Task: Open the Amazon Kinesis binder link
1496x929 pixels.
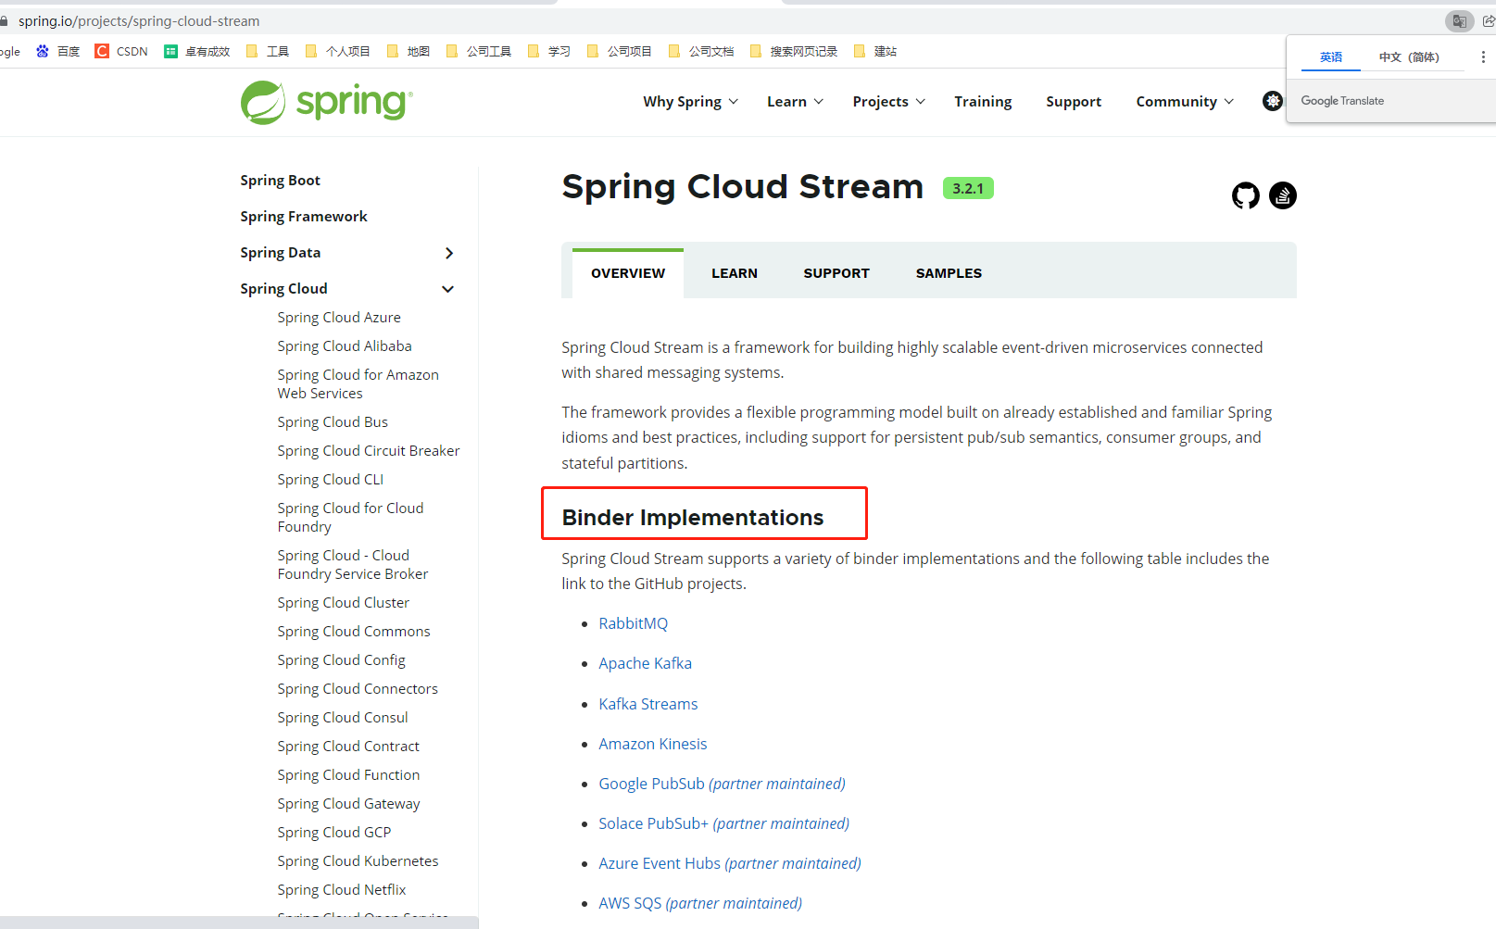Action: 653,744
